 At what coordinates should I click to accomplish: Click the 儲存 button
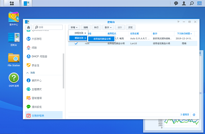[x=120, y=27]
